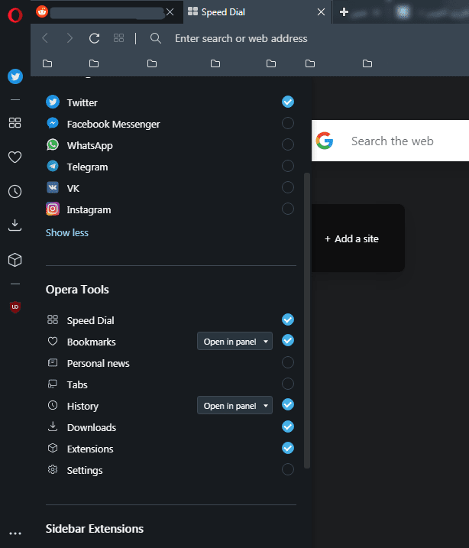Image resolution: width=469 pixels, height=548 pixels.
Task: Uncheck the Twitter sidebar option
Action: pyautogui.click(x=288, y=102)
